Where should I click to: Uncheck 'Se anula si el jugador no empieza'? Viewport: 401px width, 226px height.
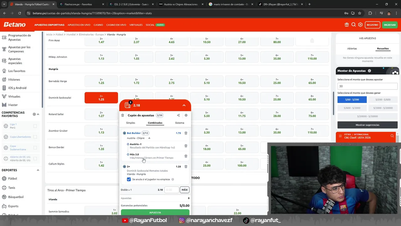point(129,179)
